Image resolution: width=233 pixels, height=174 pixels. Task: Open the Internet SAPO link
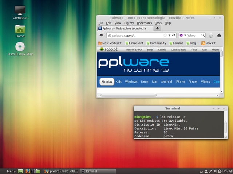[x=134, y=50]
